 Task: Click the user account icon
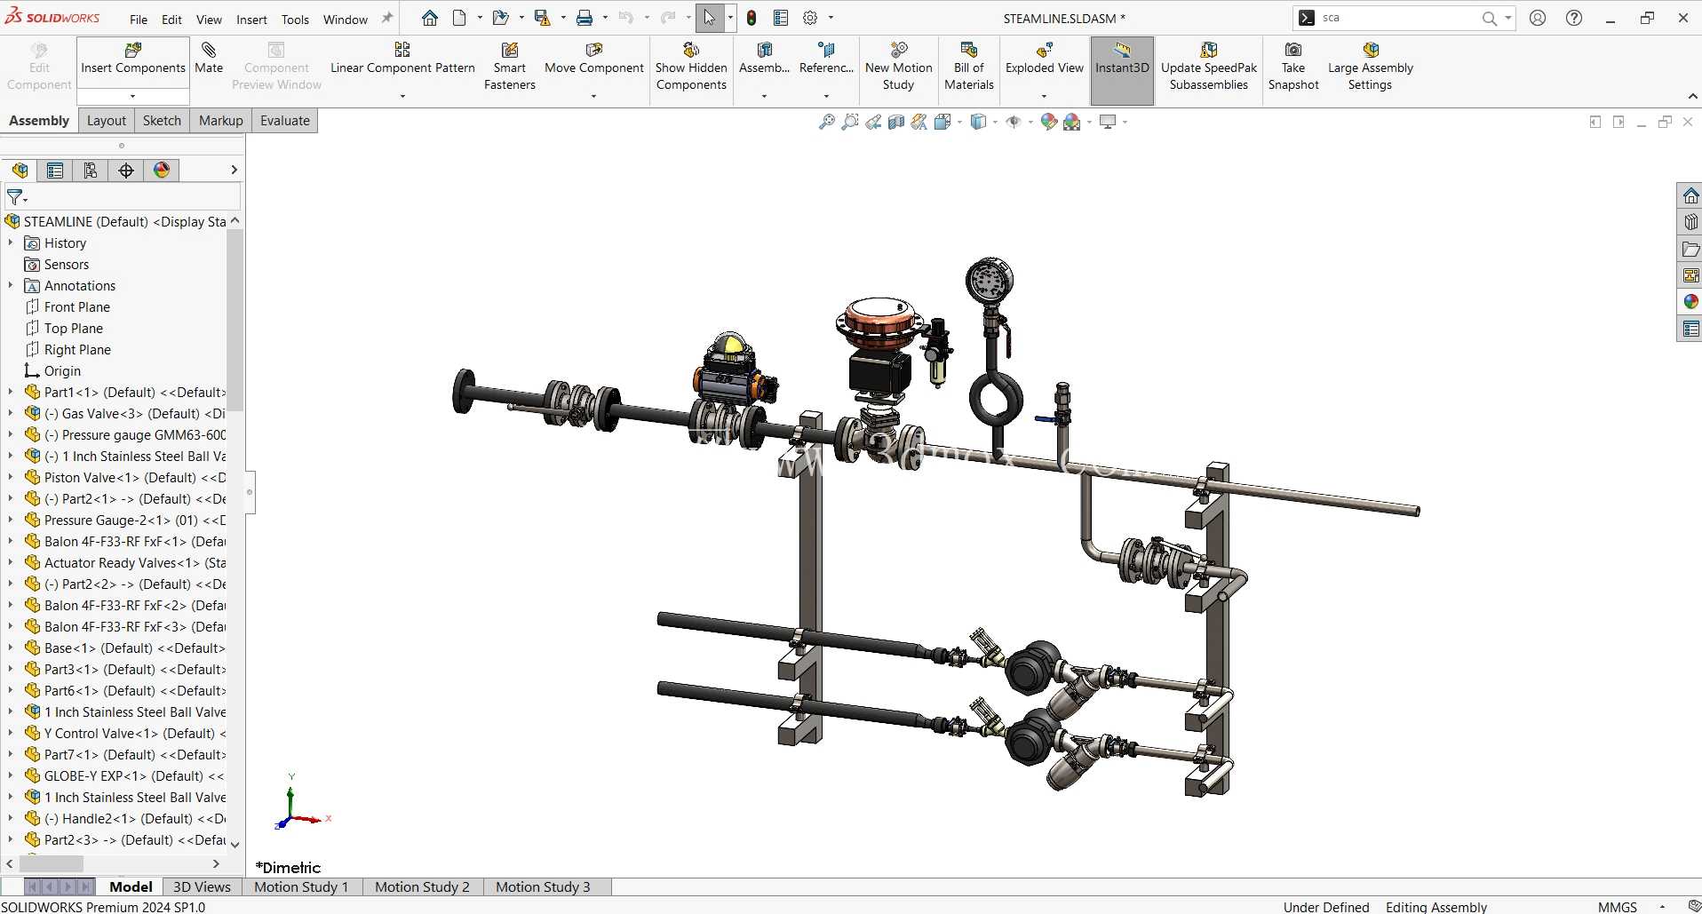(1538, 18)
